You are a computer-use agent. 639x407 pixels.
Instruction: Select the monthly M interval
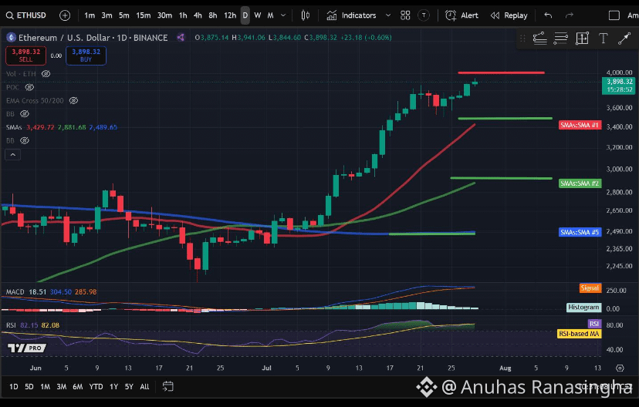click(x=270, y=15)
